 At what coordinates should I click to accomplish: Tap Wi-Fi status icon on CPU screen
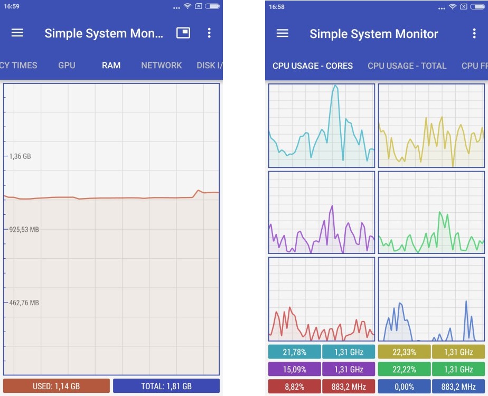tap(453, 6)
